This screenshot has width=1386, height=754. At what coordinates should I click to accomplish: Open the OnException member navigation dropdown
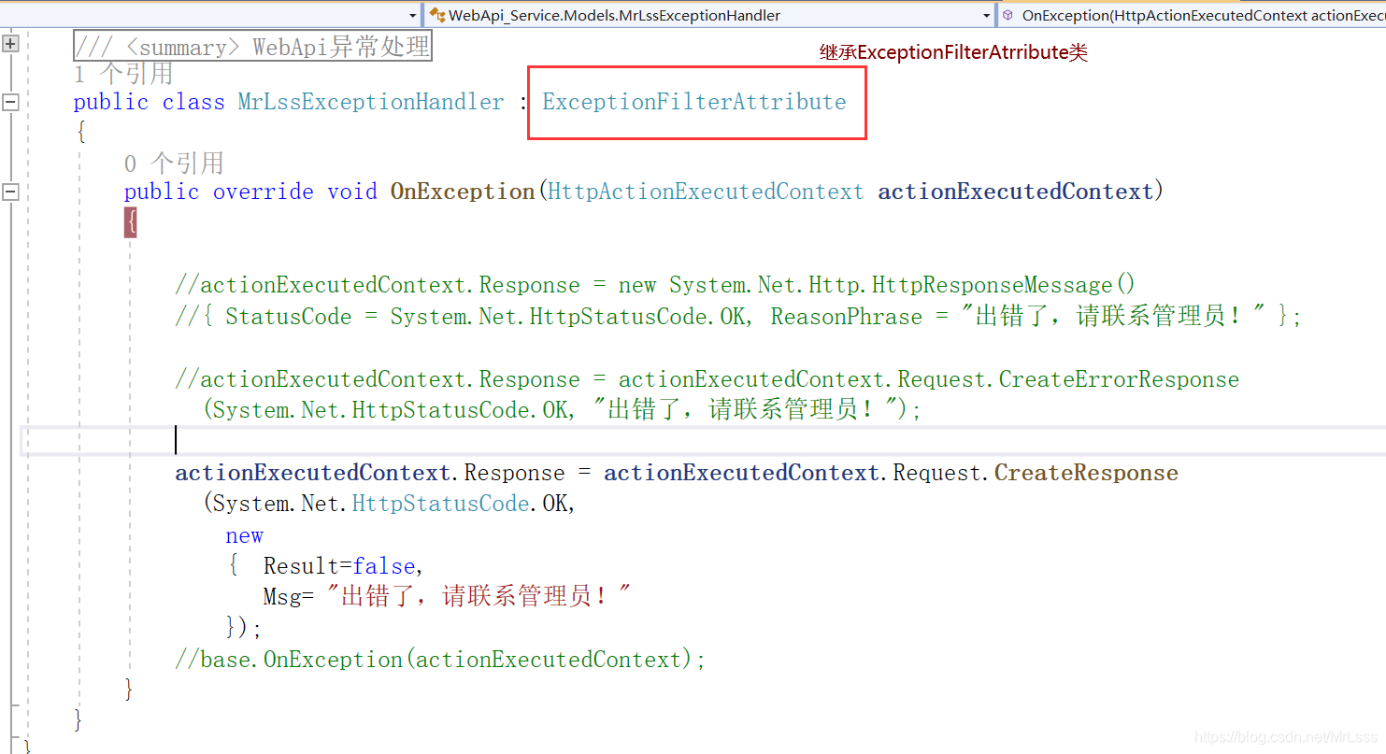pos(1192,15)
